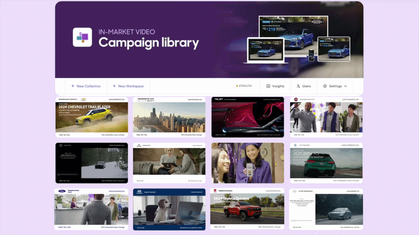Open the Insights tab
419x235 pixels.
275,86
